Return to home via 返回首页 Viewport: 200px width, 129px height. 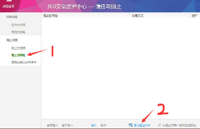click(9, 6)
